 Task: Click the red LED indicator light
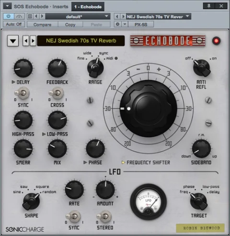click(x=217, y=41)
